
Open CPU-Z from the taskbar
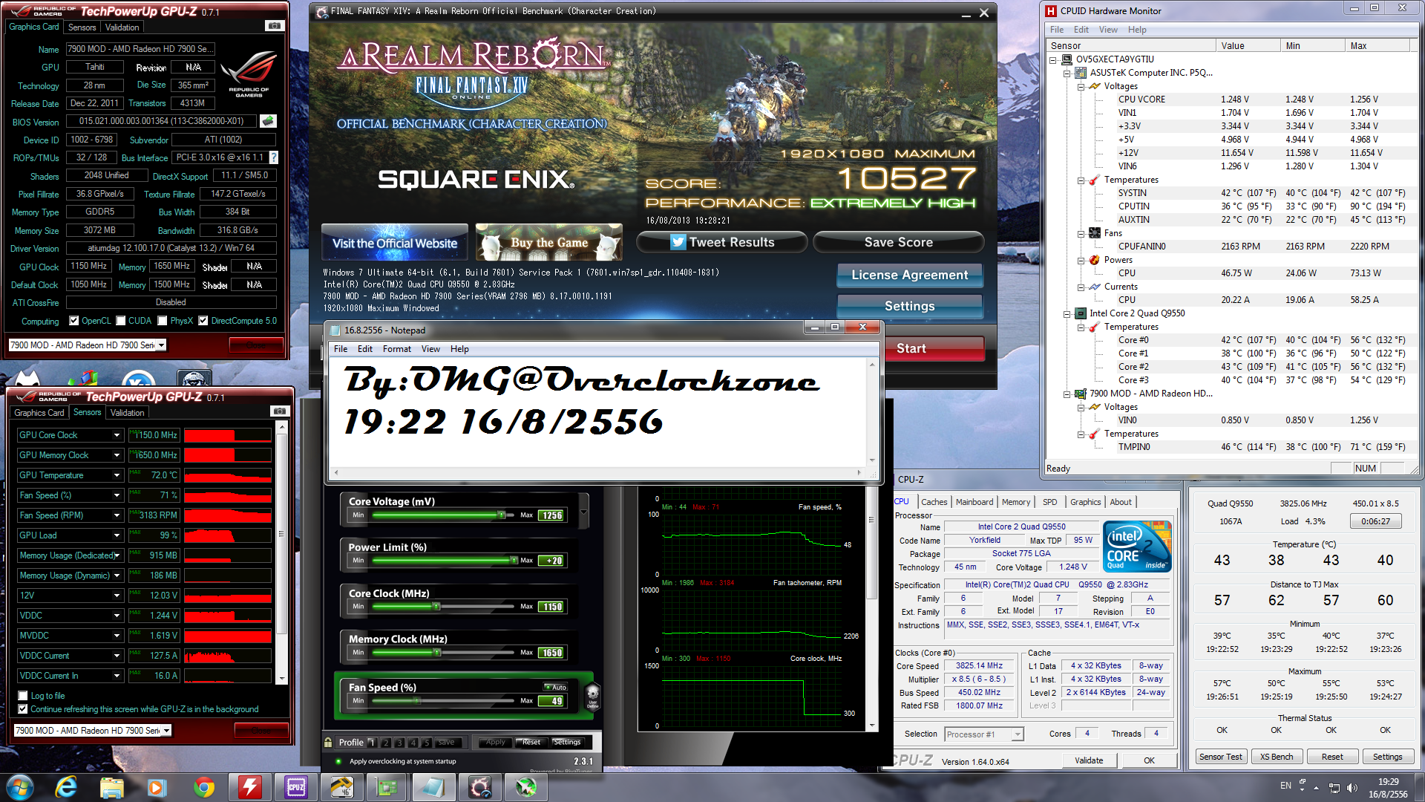click(295, 787)
